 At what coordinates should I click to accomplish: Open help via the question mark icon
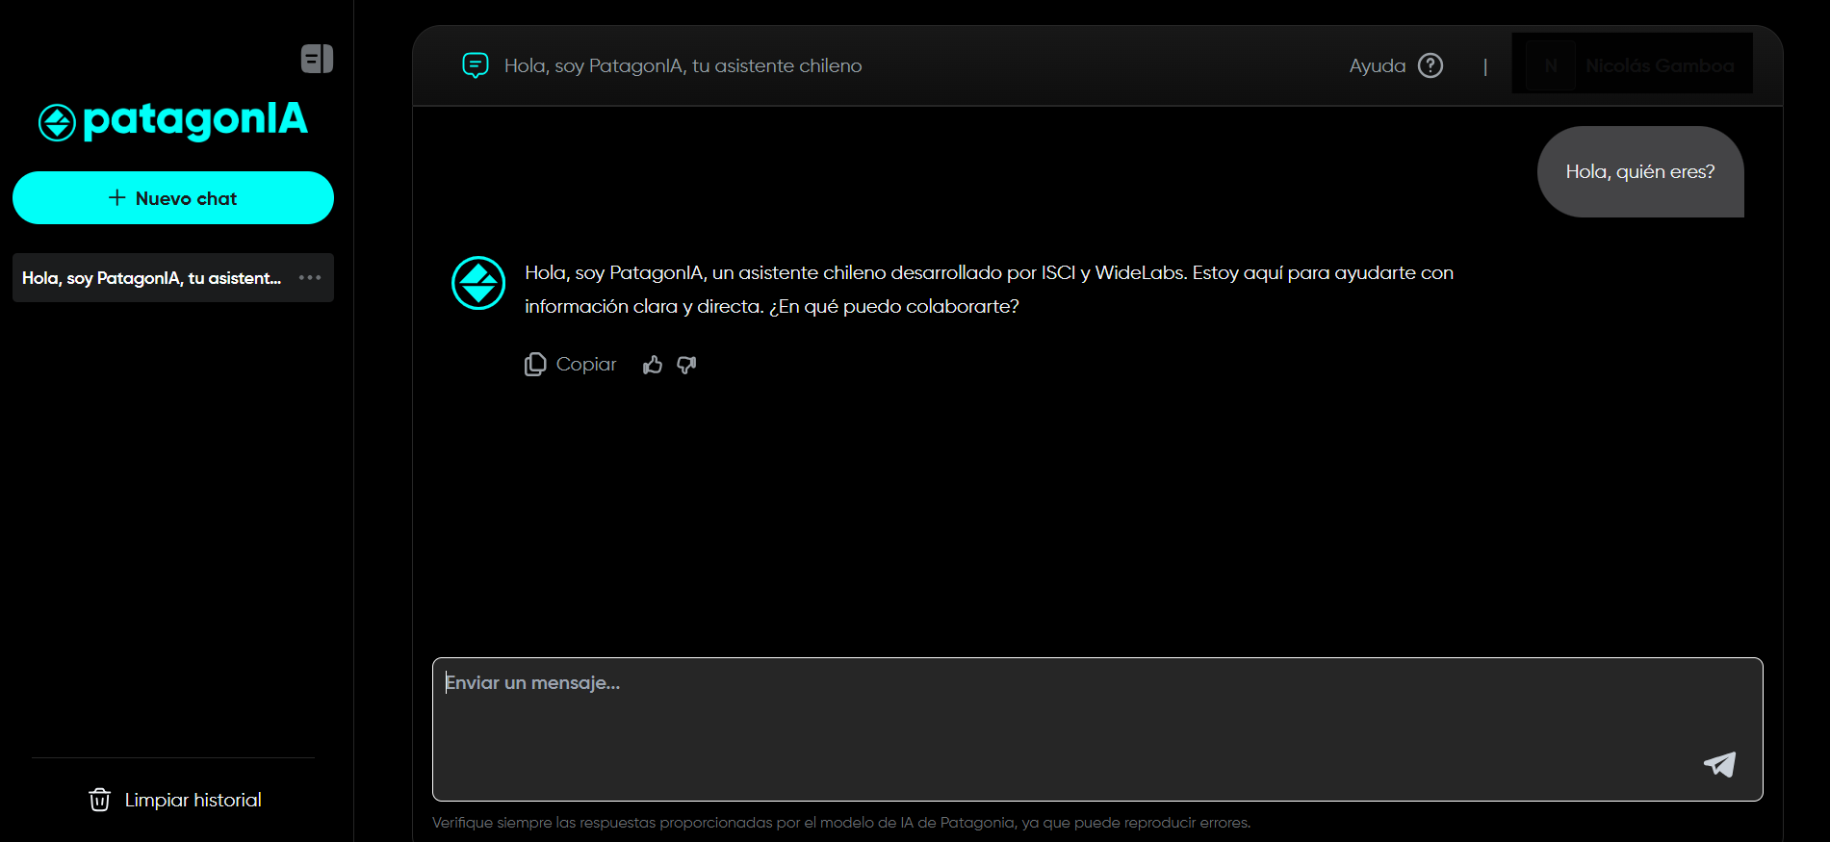click(1430, 65)
